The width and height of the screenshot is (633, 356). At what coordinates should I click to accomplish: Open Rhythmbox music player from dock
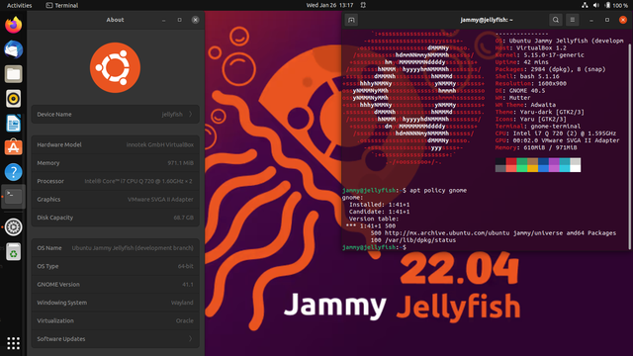[13, 99]
